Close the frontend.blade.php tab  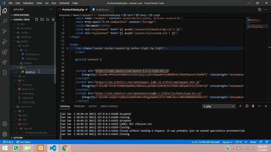click(x=86, y=9)
